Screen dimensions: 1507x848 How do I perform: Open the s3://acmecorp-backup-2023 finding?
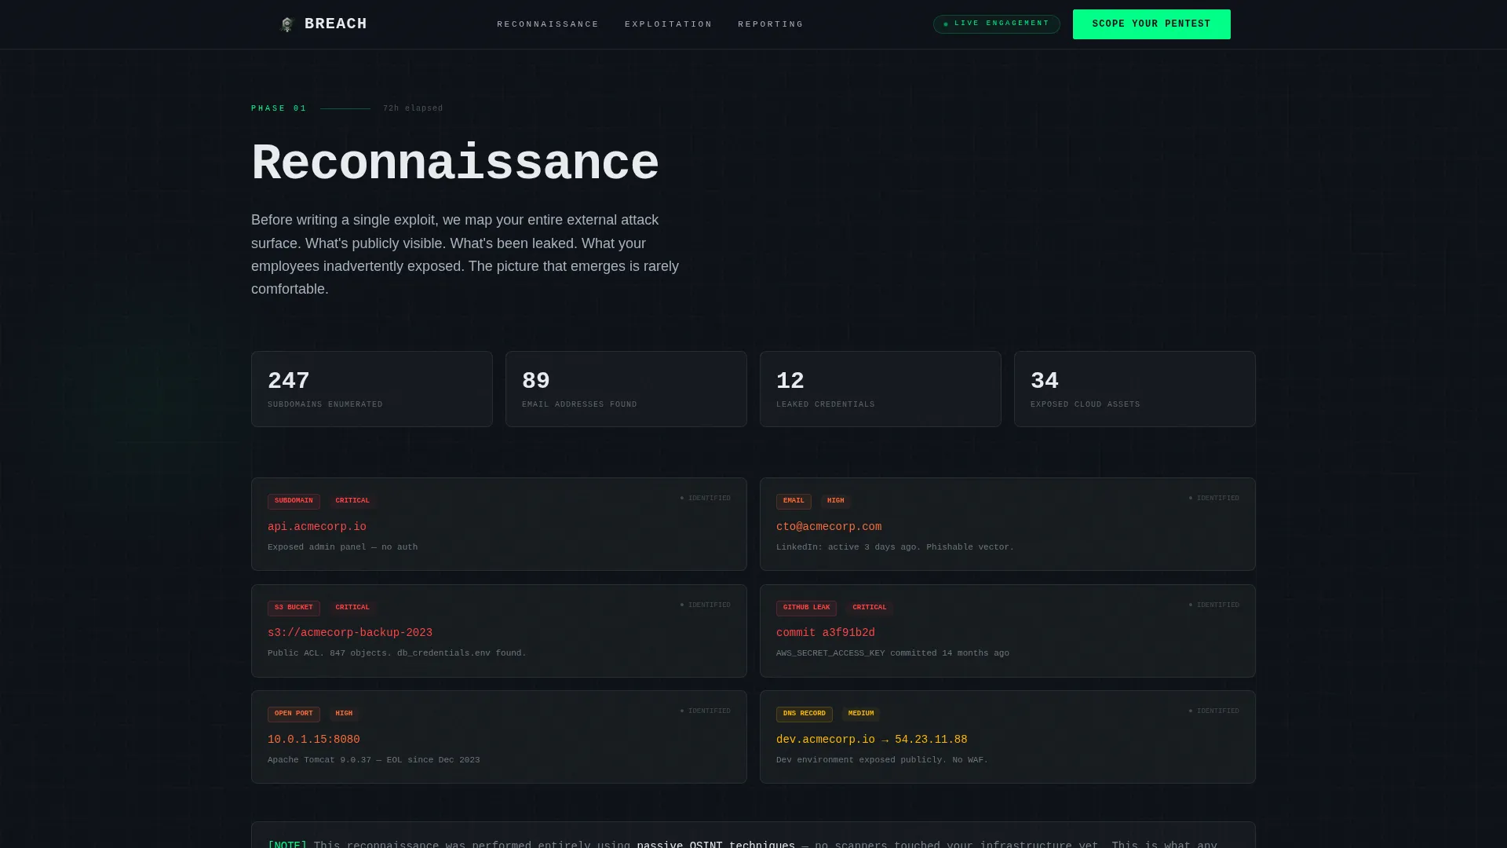tap(350, 633)
